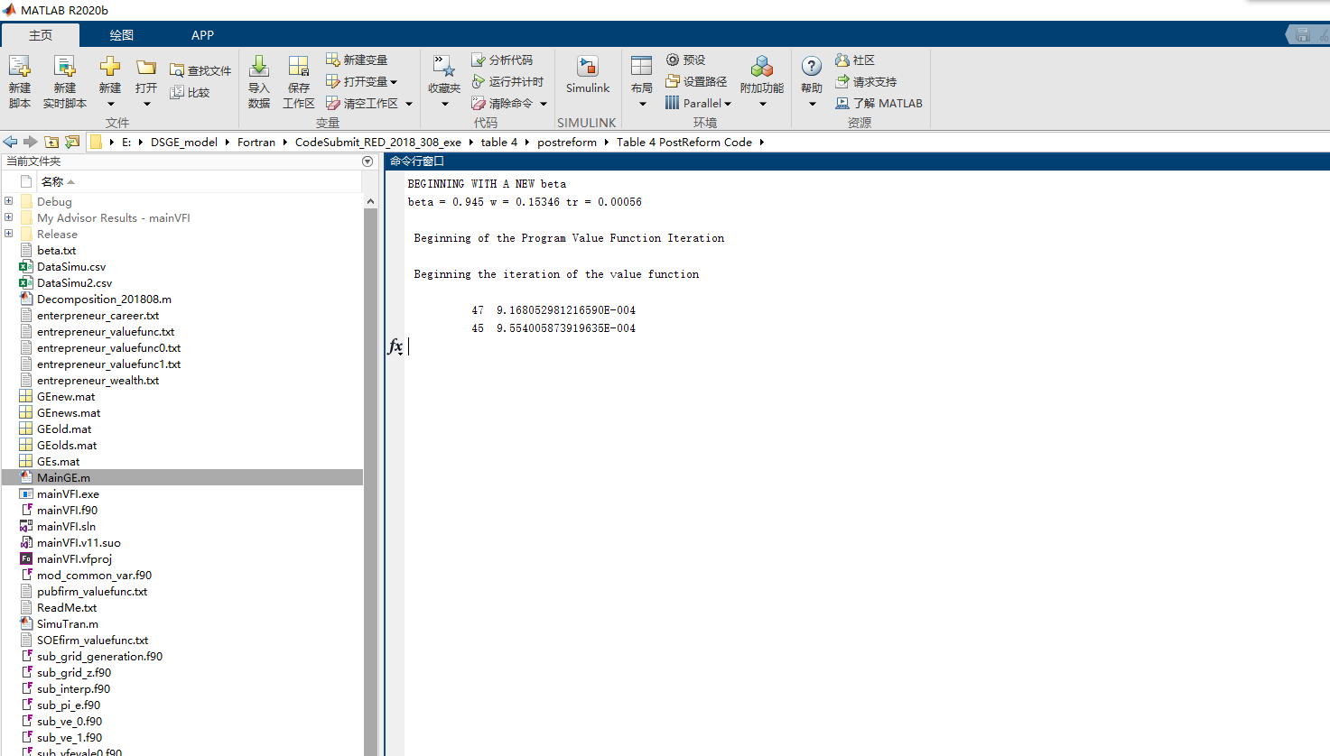Click the browse for folder icon
The width and height of the screenshot is (1330, 756).
pyautogui.click(x=72, y=142)
